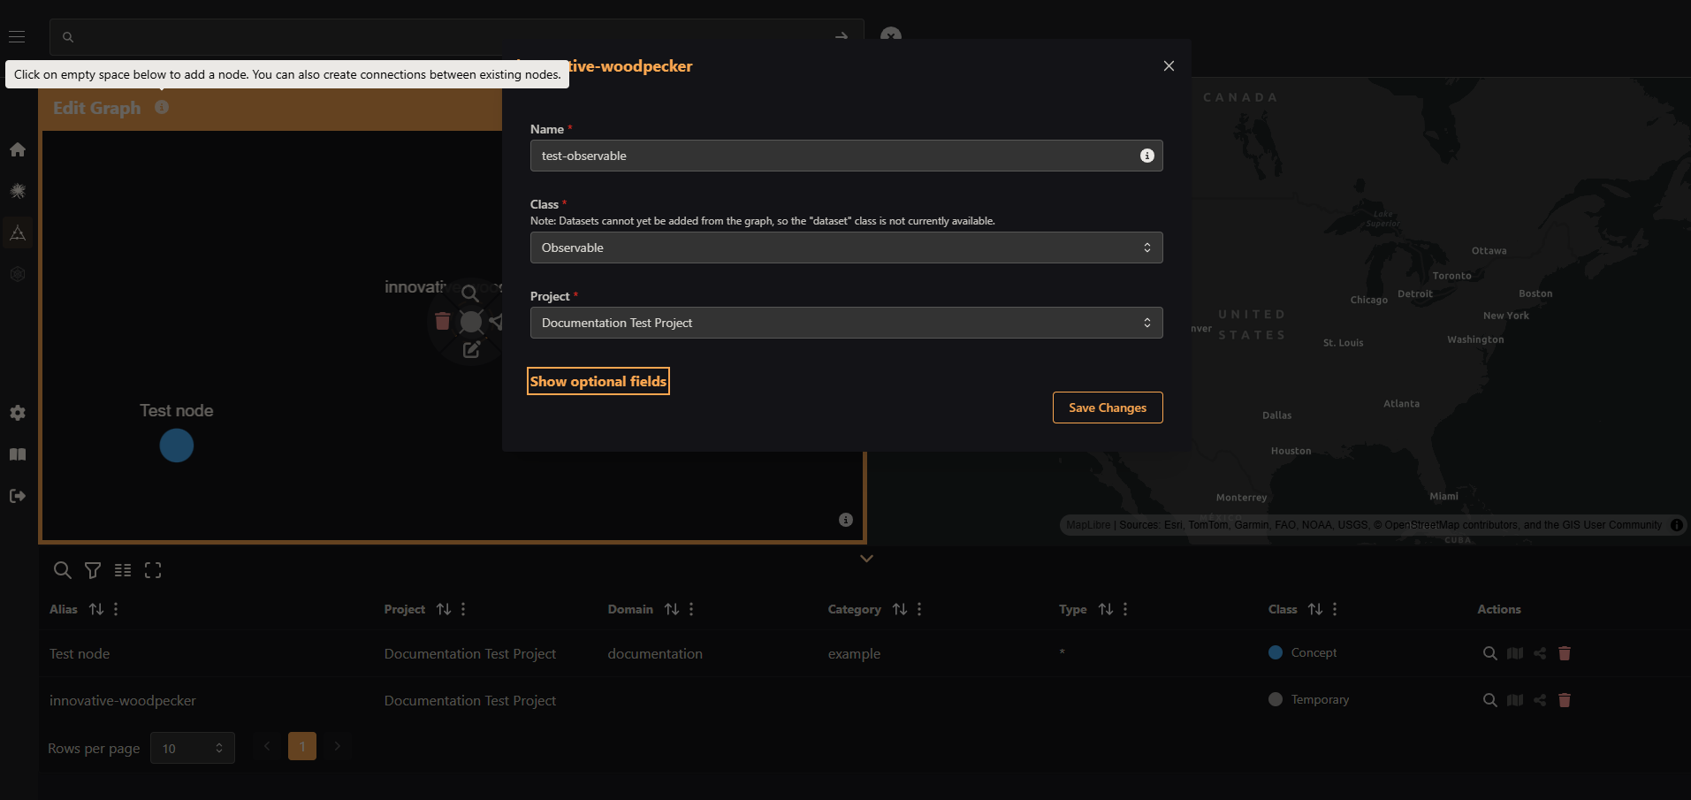This screenshot has width=1691, height=800.
Task: Sort the table by Alias
Action: point(96,609)
